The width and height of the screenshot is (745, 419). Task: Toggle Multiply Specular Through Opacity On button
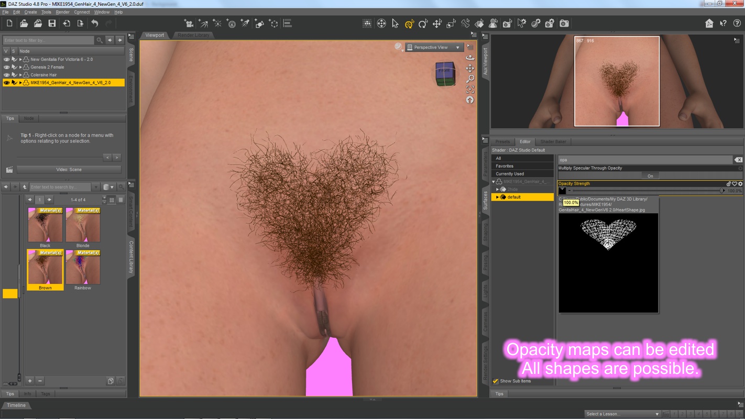pyautogui.click(x=650, y=176)
